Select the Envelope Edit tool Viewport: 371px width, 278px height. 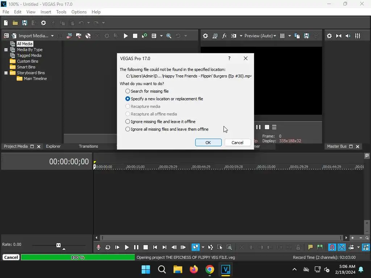[x=210, y=247]
